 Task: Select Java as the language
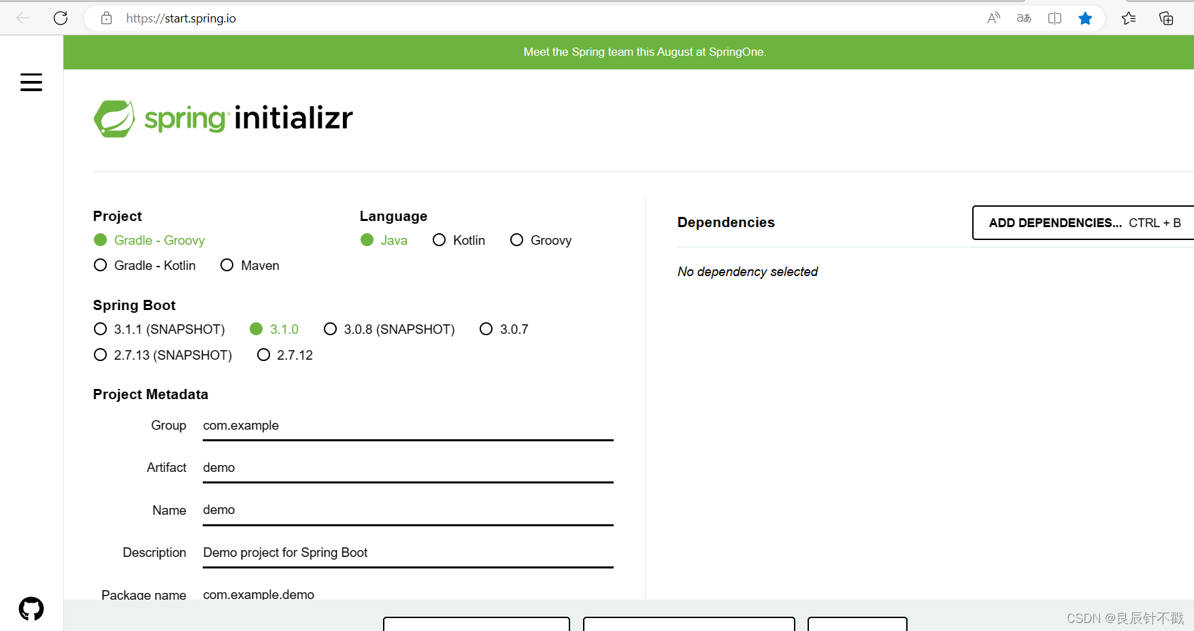384,240
